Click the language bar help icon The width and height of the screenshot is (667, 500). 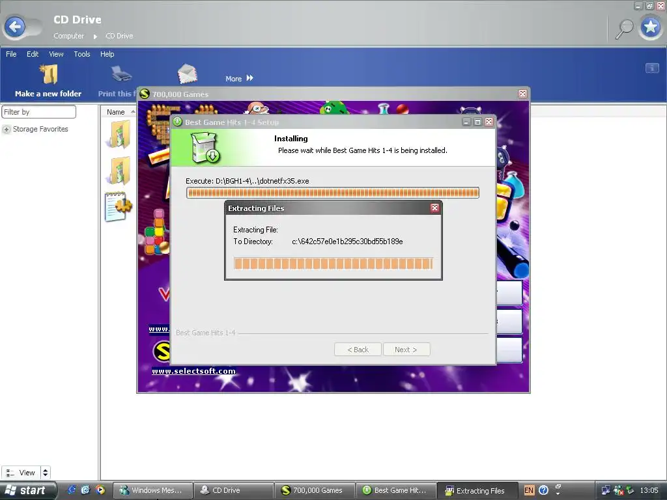tap(543, 490)
